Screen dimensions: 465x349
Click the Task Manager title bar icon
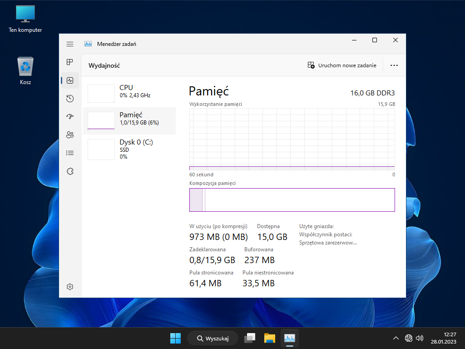click(88, 44)
